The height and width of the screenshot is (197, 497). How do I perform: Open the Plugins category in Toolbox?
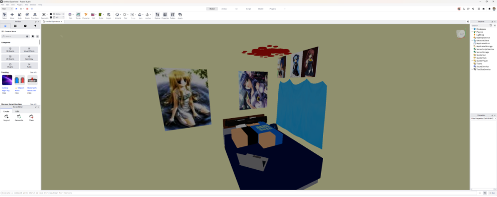point(10,66)
